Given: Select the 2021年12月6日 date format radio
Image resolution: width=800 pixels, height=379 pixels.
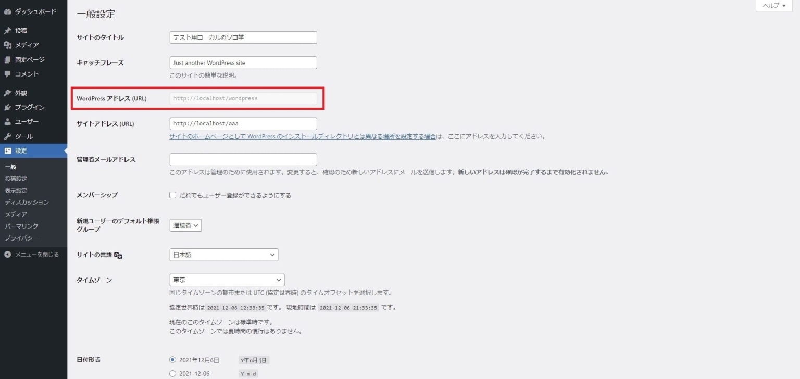Looking at the screenshot, I should coord(173,360).
